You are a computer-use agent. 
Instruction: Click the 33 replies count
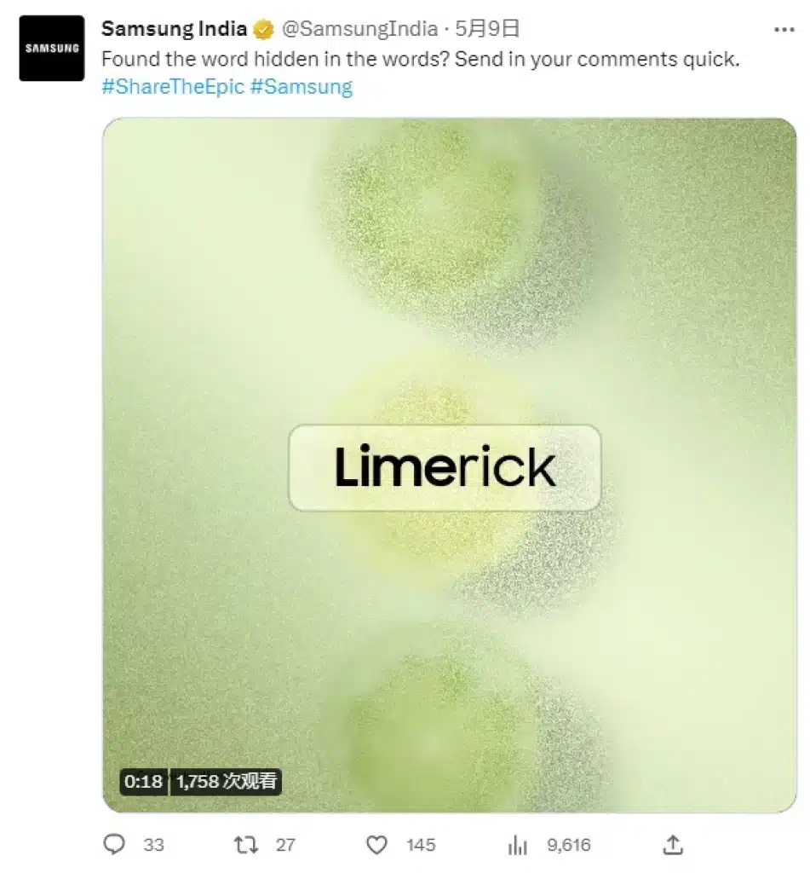click(153, 844)
